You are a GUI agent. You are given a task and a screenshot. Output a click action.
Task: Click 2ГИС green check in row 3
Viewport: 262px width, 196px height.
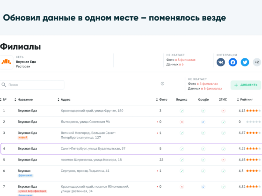click(224, 133)
